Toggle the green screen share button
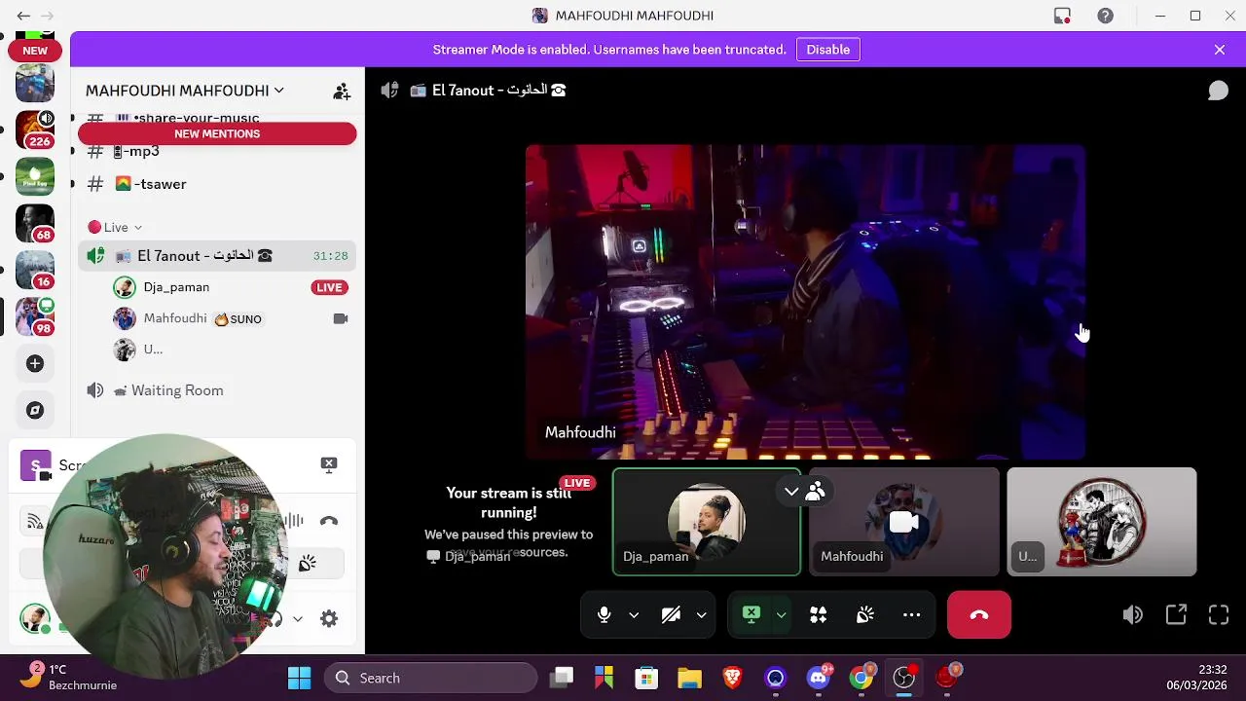Viewport: 1246px width, 701px height. (x=751, y=614)
